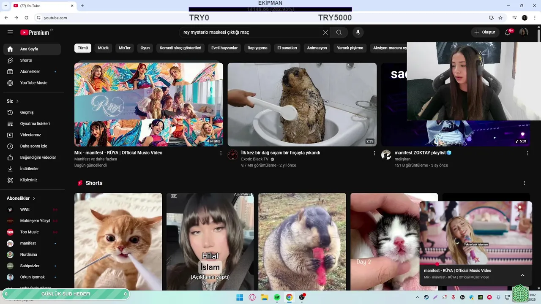541x304 pixels.
Task: Select the Evcil hayvanlar chip
Action: tap(224, 48)
